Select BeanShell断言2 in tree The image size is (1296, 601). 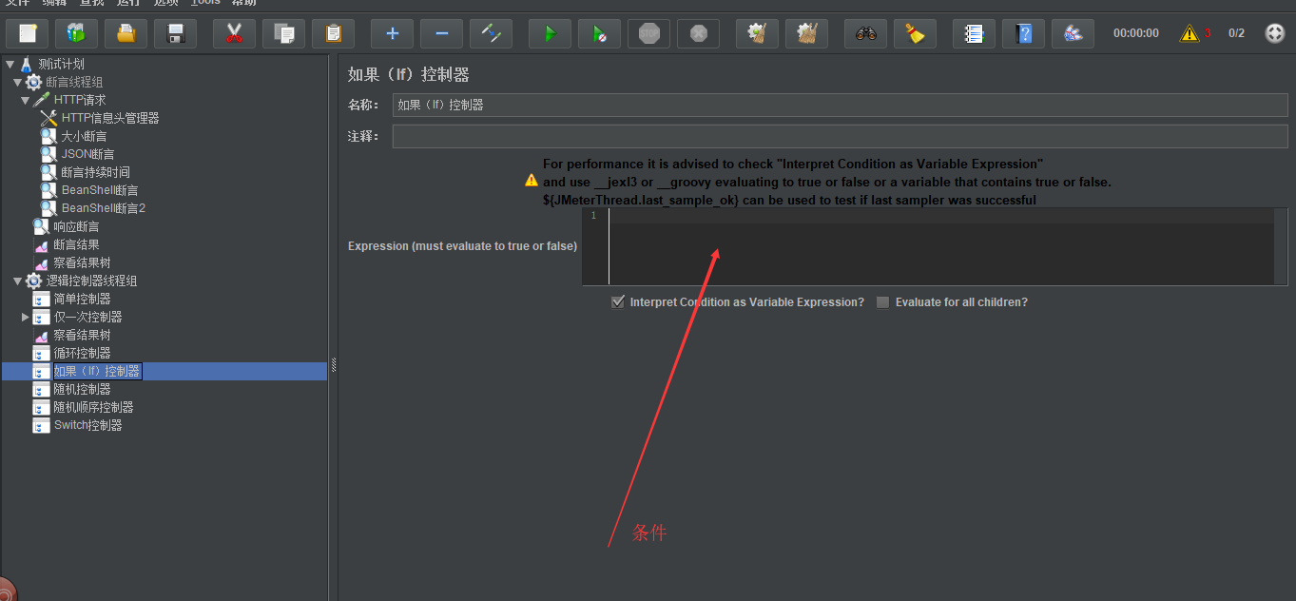(103, 208)
